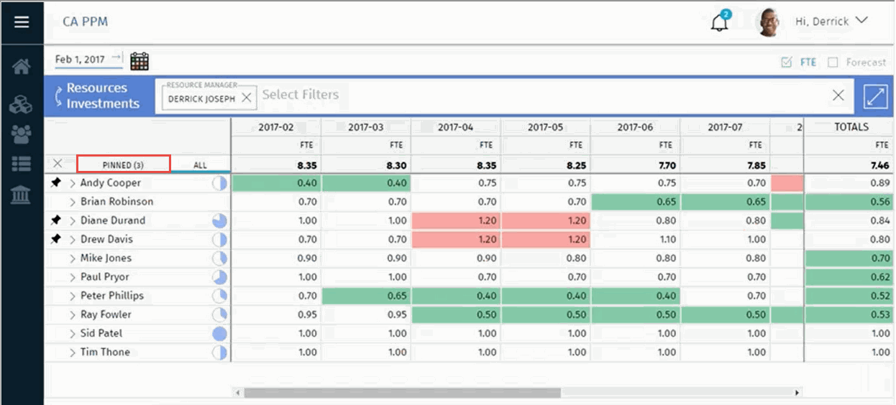Viewport: 896px width, 405px height.
Task: Expand the Peter Phillips row
Action: click(73, 296)
